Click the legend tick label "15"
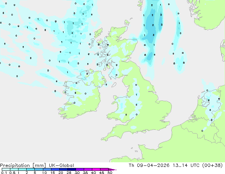 (x=53, y=173)
